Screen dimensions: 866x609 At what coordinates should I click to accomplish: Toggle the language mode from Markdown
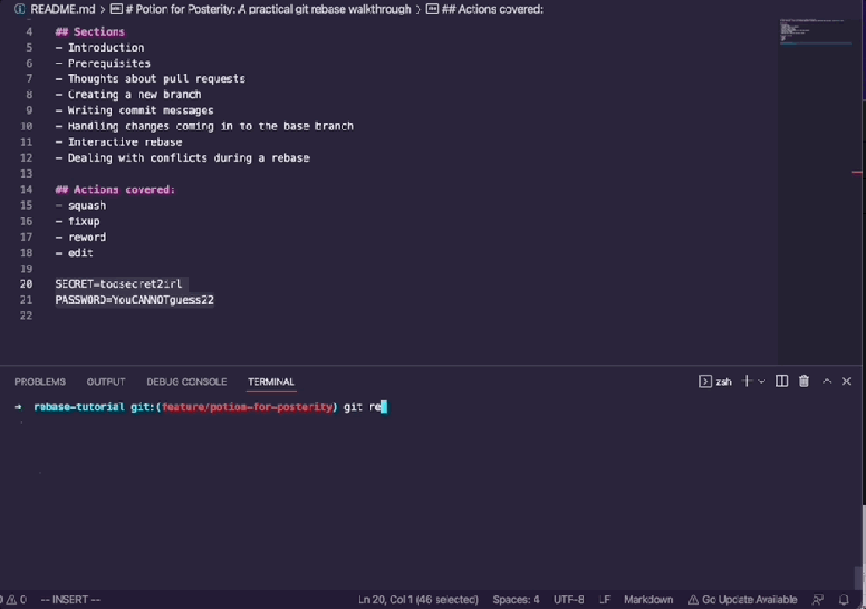click(649, 599)
